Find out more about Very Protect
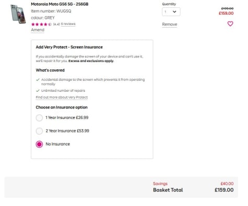248x206 pixels. tap(62, 98)
